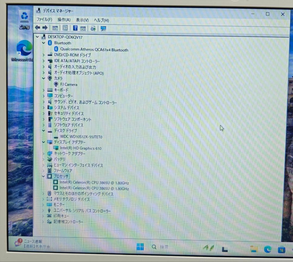Collapse the プロセッサ category
Image resolution: width=293 pixels, height=262 pixels.
pos(43,176)
